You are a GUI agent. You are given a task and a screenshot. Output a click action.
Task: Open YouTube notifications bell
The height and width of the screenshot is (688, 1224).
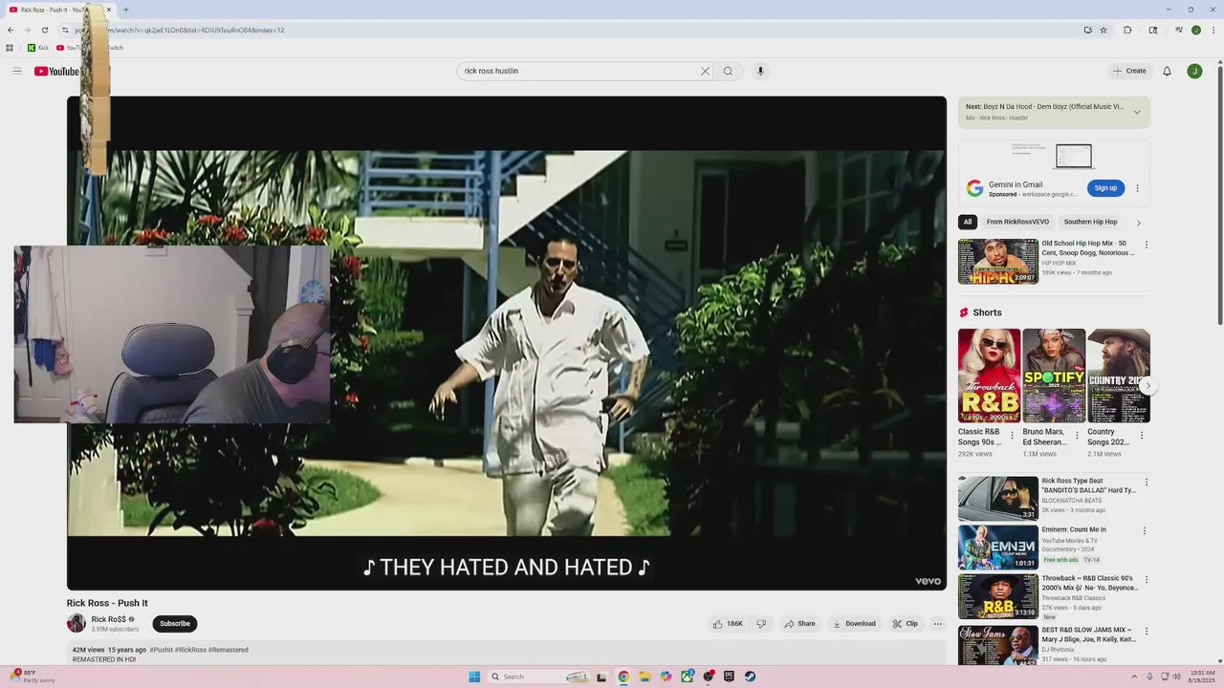pyautogui.click(x=1167, y=71)
